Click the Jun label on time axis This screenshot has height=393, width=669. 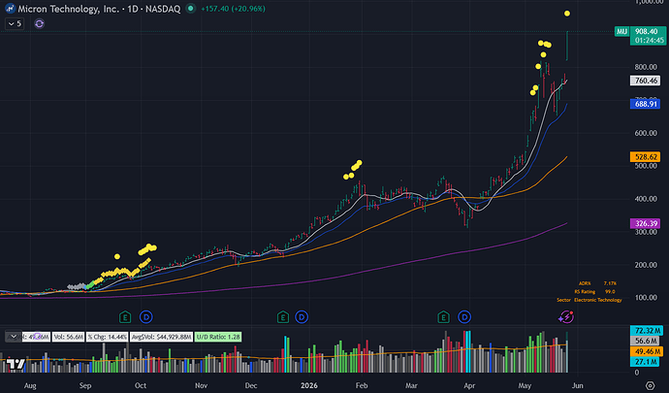[577, 385]
